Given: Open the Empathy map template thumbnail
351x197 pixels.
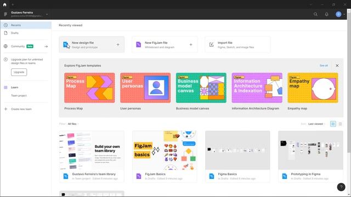Looking at the screenshot, I should 313,88.
